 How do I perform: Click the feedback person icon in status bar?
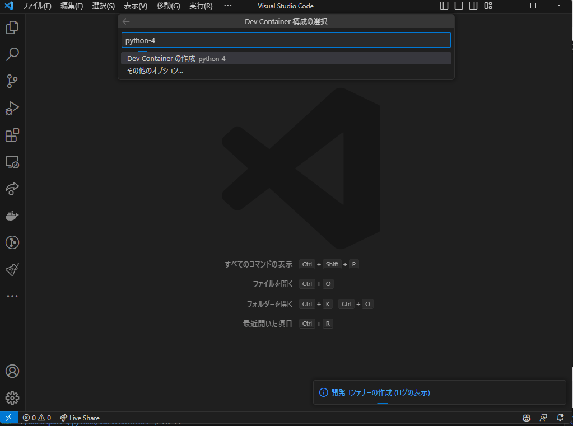point(543,418)
